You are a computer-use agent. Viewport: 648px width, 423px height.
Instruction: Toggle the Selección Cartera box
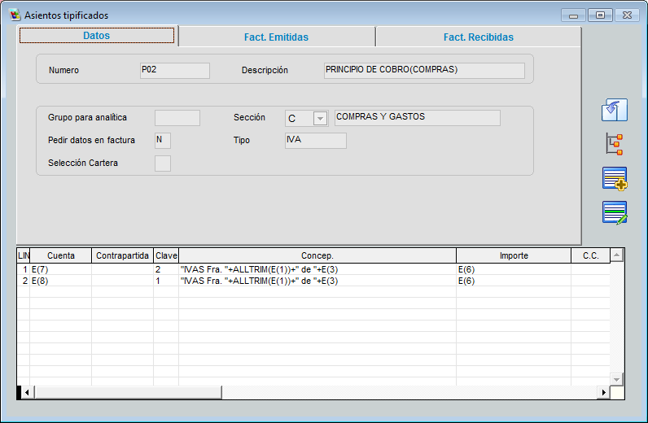[163, 164]
